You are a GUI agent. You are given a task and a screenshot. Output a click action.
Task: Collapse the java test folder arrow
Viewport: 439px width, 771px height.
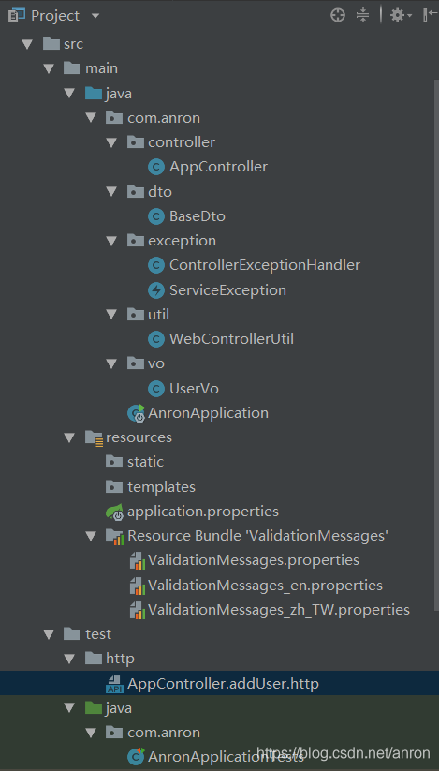[69, 708]
